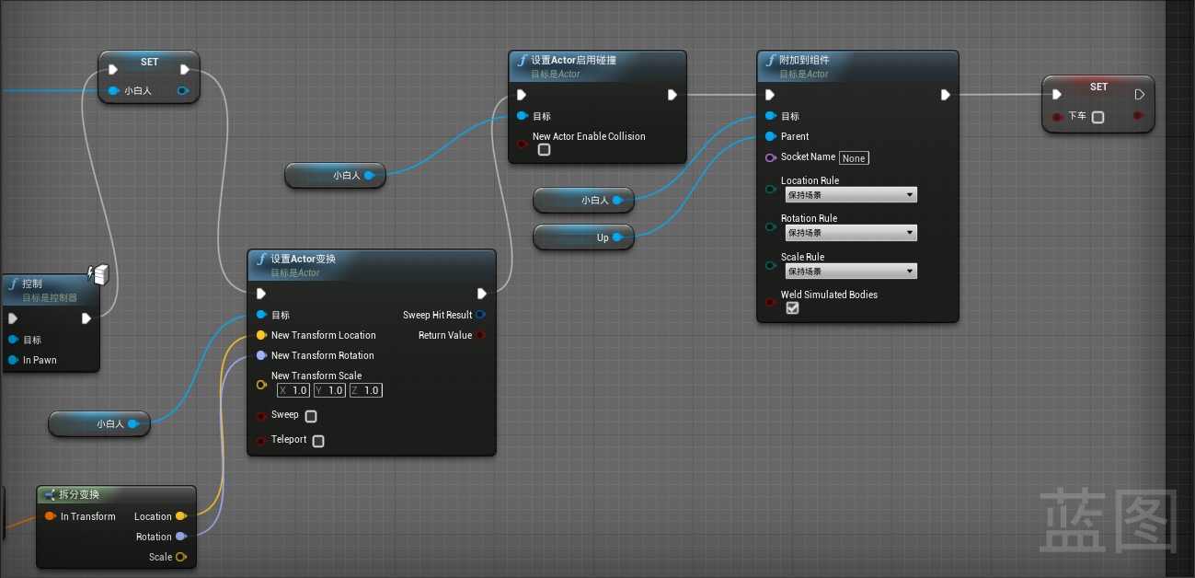Click the Location Rule pin
This screenshot has width=1195, height=578.
pyautogui.click(x=771, y=189)
